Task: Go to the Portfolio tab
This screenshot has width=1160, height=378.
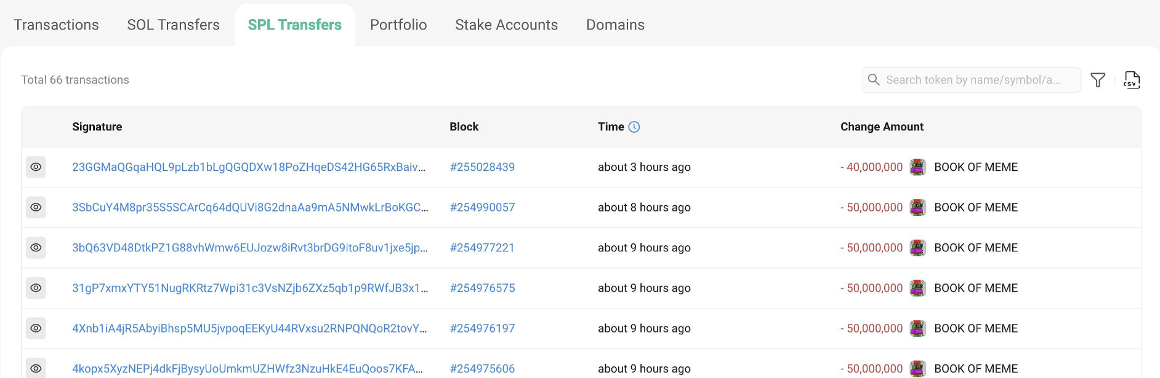Action: click(398, 25)
